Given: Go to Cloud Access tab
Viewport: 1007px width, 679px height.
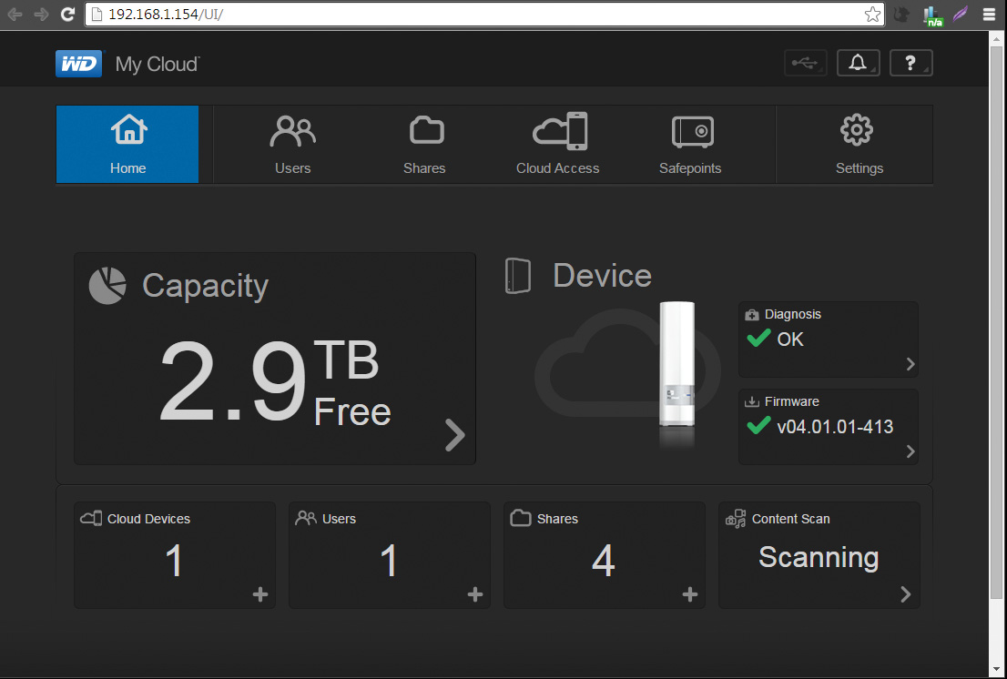Looking at the screenshot, I should 558,144.
